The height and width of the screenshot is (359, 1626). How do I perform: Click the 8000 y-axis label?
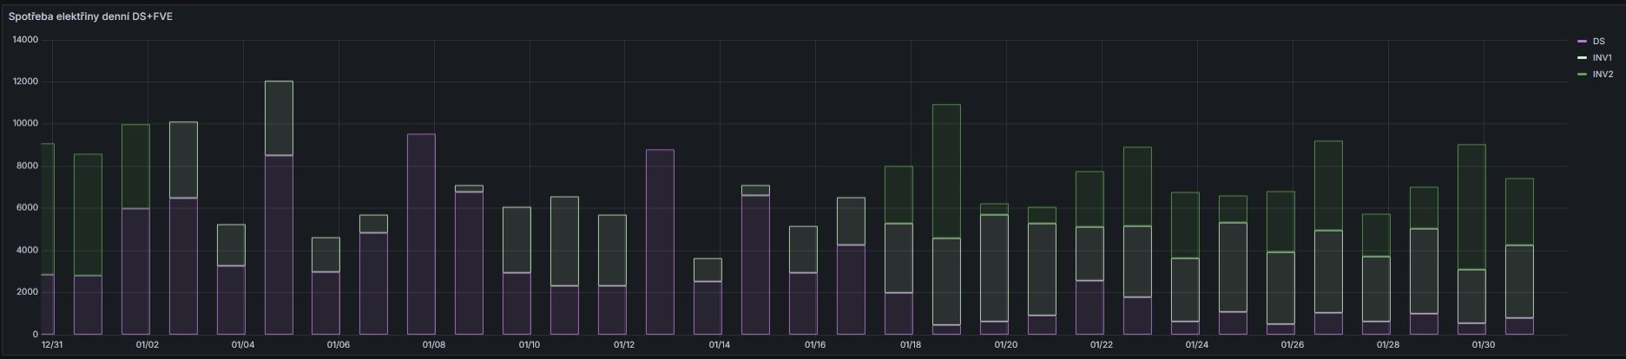pos(29,166)
